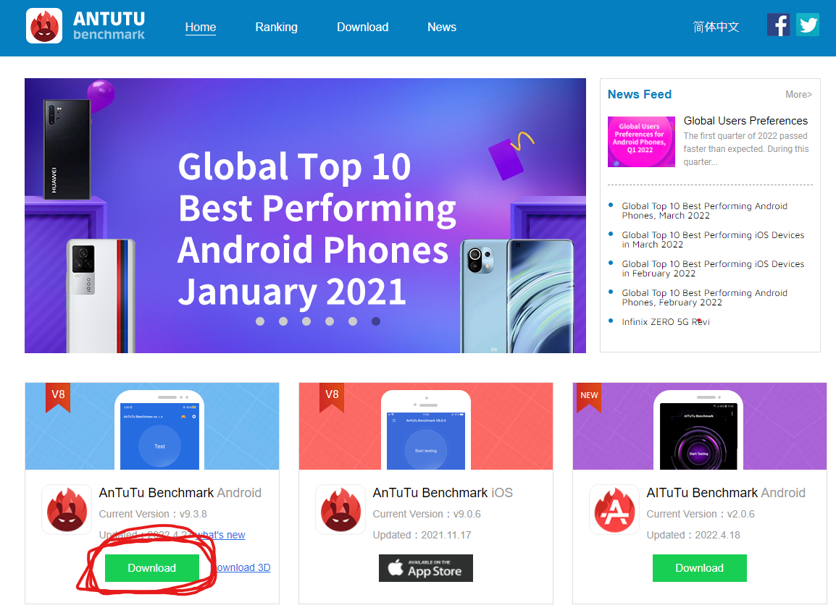This screenshot has height=613, width=836.
Task: Click the News Feed heading
Action: 639,94
